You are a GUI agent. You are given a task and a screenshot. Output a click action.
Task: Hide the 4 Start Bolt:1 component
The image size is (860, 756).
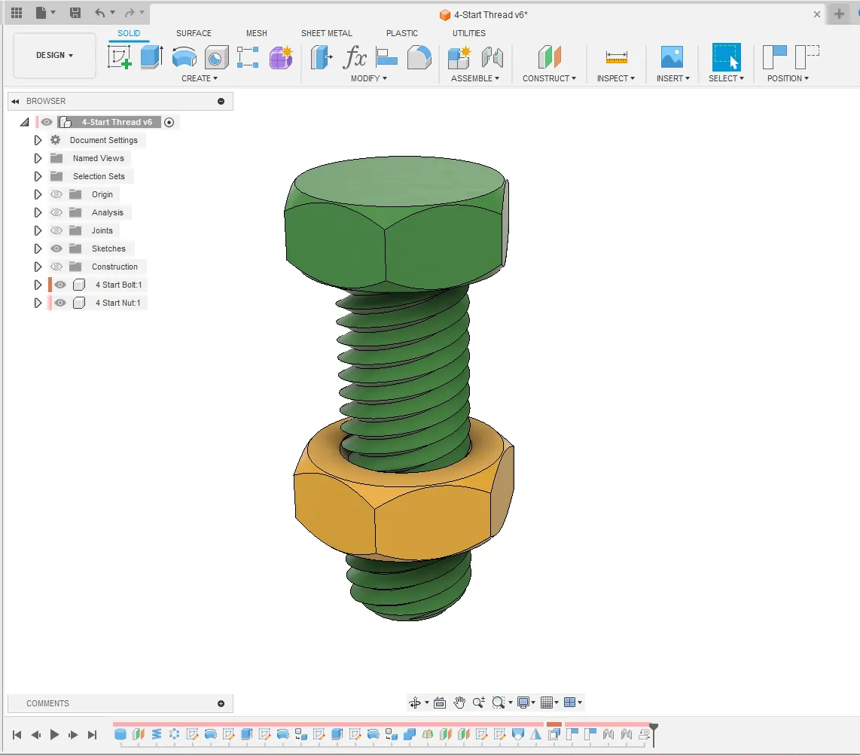[60, 285]
